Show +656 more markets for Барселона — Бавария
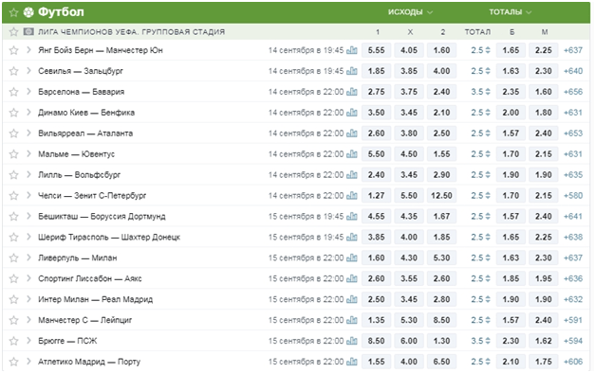596x373 pixels. point(573,92)
